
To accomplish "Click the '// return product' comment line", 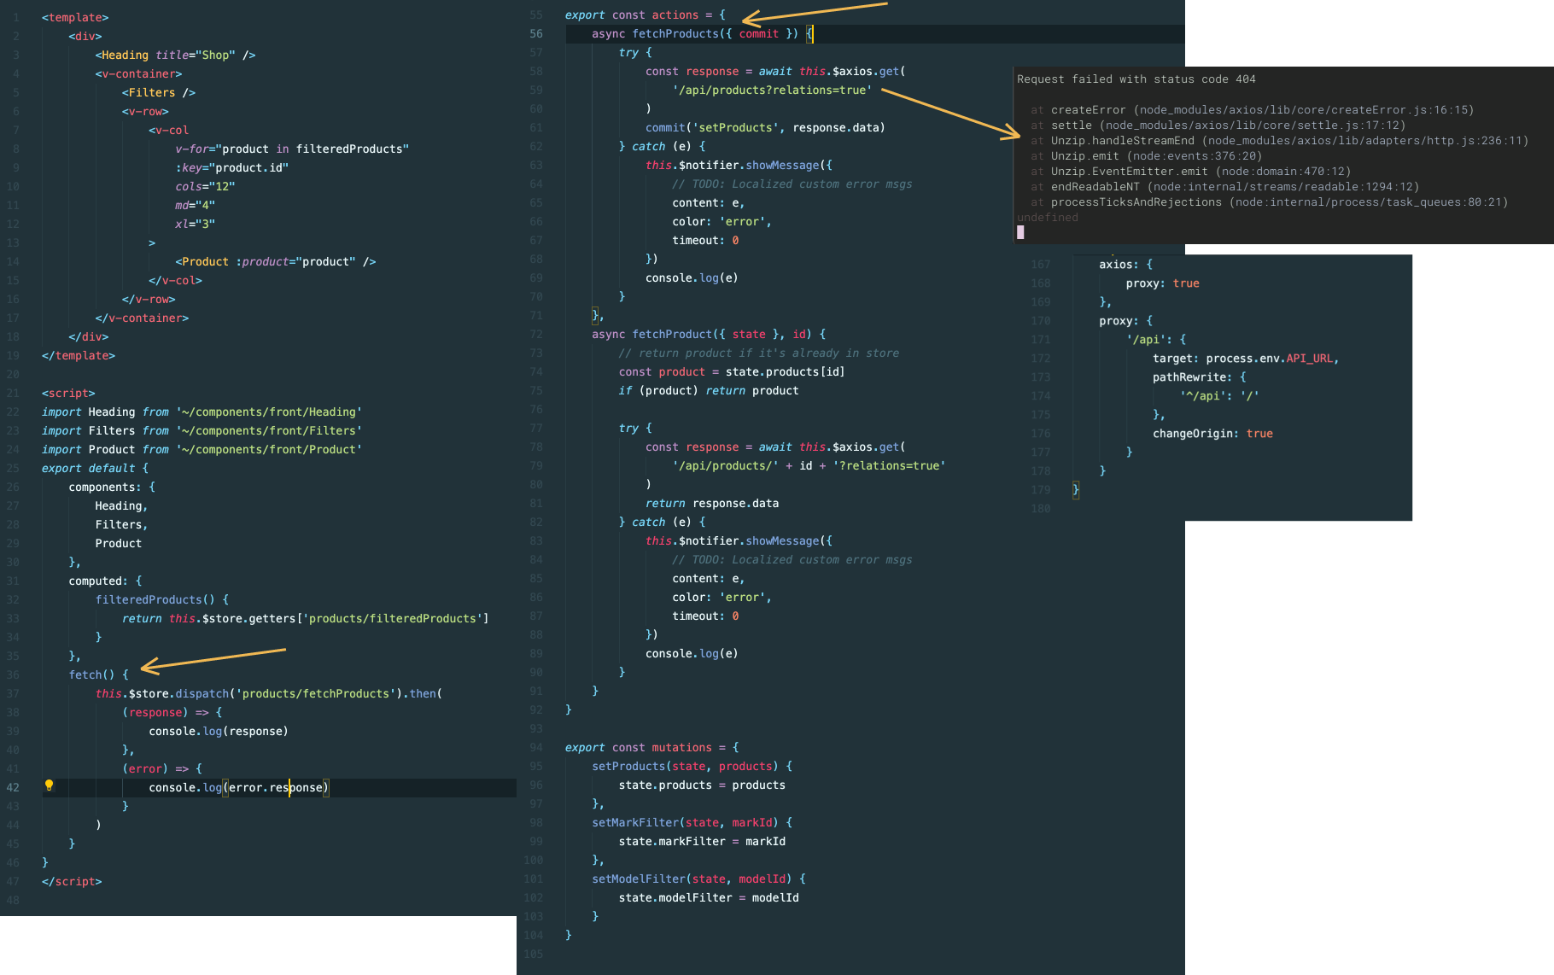I will tap(759, 353).
